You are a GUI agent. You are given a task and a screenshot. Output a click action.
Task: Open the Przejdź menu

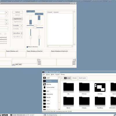(57, 75)
